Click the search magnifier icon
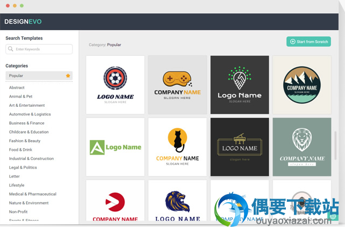This screenshot has height=227, width=345. (x=10, y=49)
